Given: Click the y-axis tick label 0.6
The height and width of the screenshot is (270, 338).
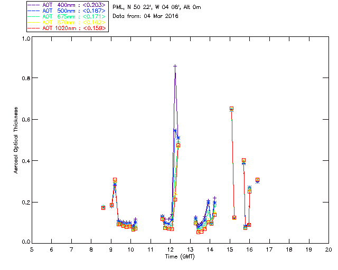Looking at the screenshot, I should tap(26, 120).
